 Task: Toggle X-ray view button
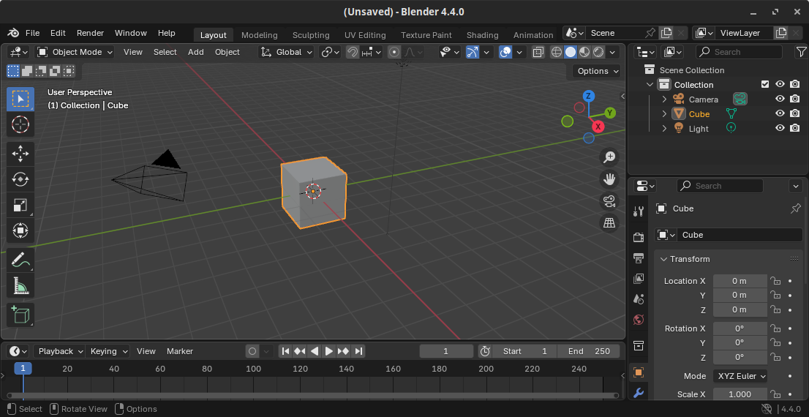tap(538, 52)
